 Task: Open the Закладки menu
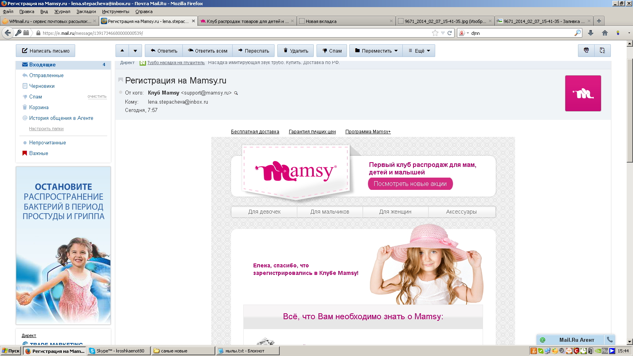(x=86, y=11)
